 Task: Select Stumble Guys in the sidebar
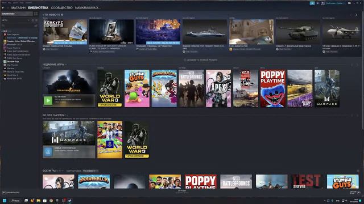coord(11,62)
